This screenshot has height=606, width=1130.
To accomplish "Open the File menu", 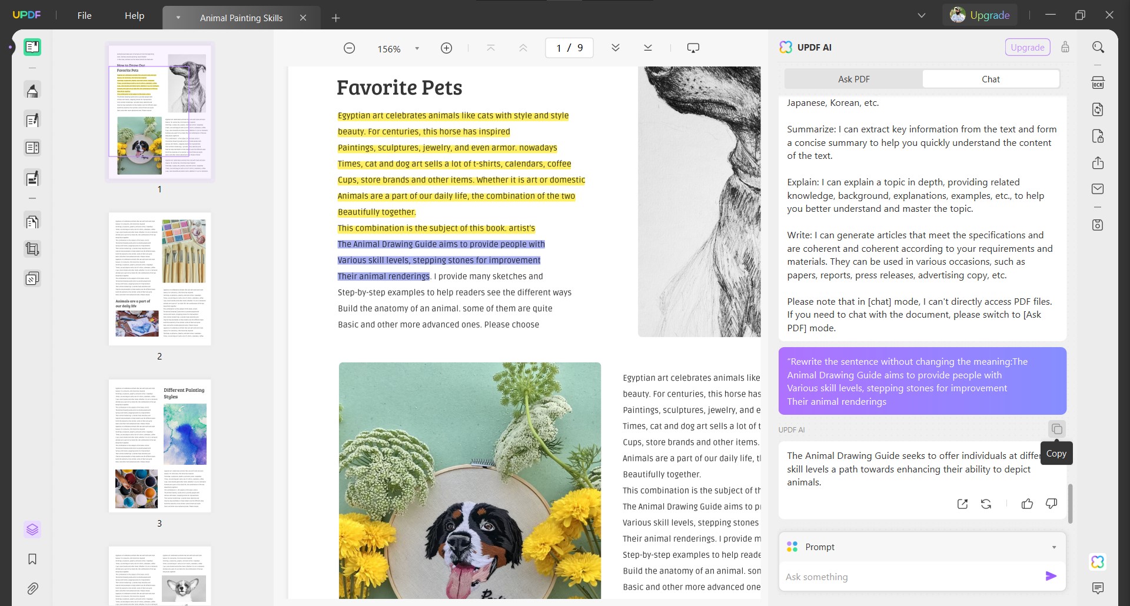I will [x=84, y=16].
